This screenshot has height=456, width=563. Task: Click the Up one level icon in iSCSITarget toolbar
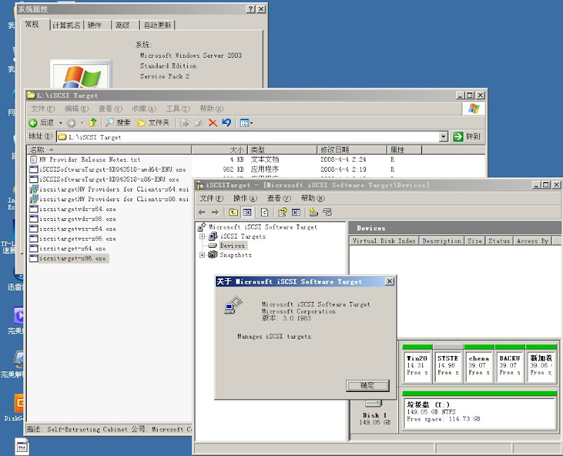click(x=234, y=213)
